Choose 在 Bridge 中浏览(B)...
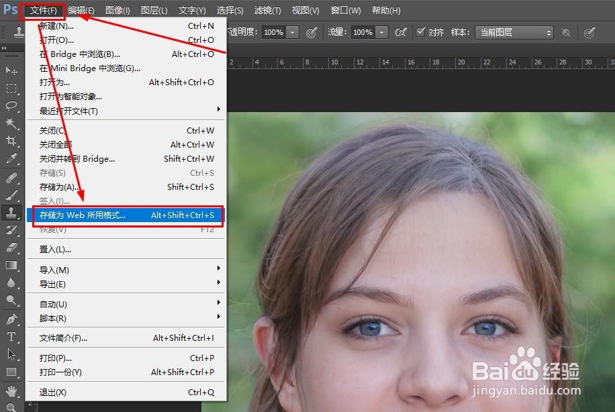This screenshot has height=412, width=615. (126, 54)
